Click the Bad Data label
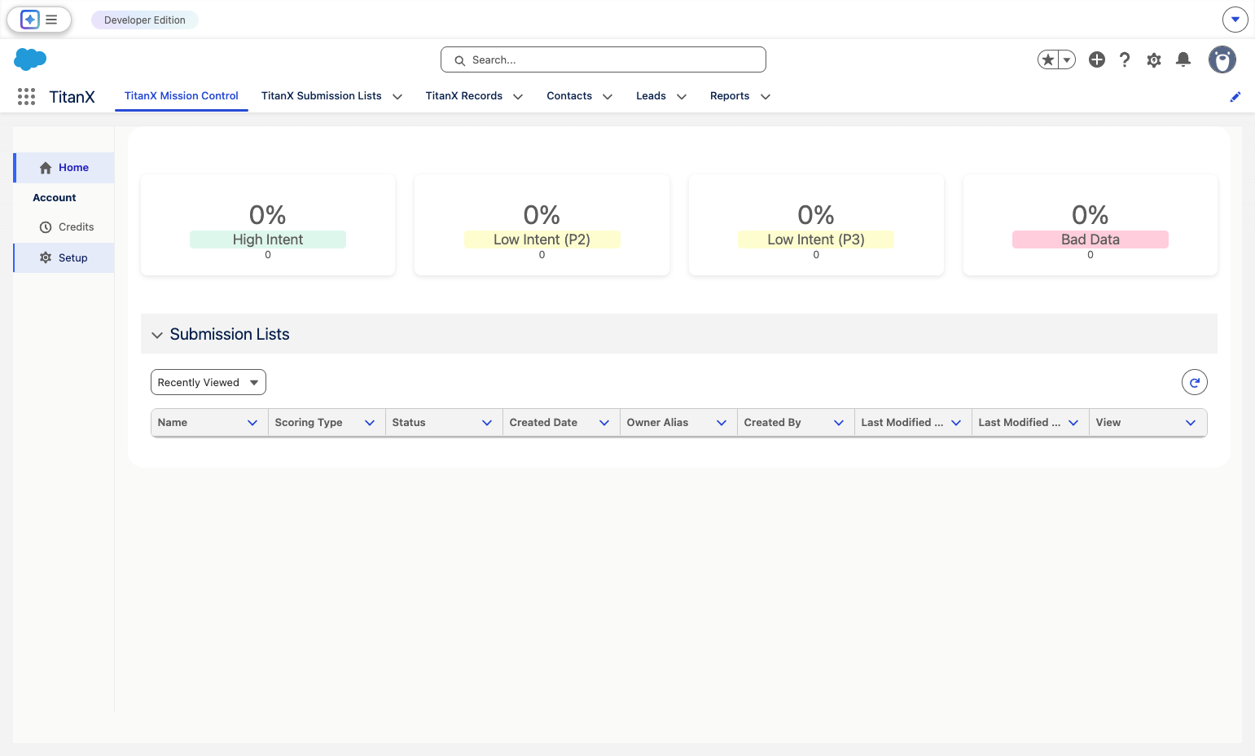This screenshot has width=1255, height=756. [x=1090, y=240]
